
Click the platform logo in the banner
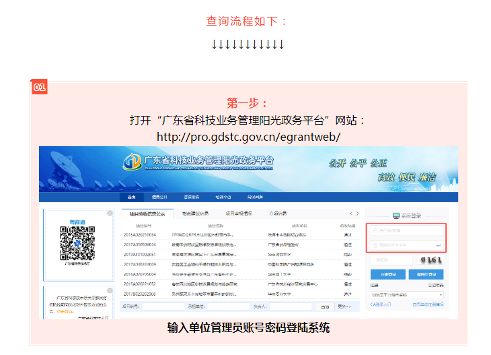click(x=133, y=162)
